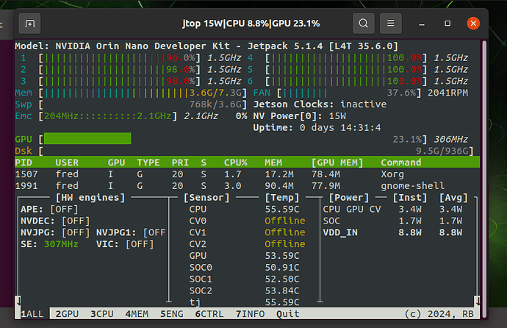
Task: Switch to the 2GPU page
Action: tap(67, 314)
